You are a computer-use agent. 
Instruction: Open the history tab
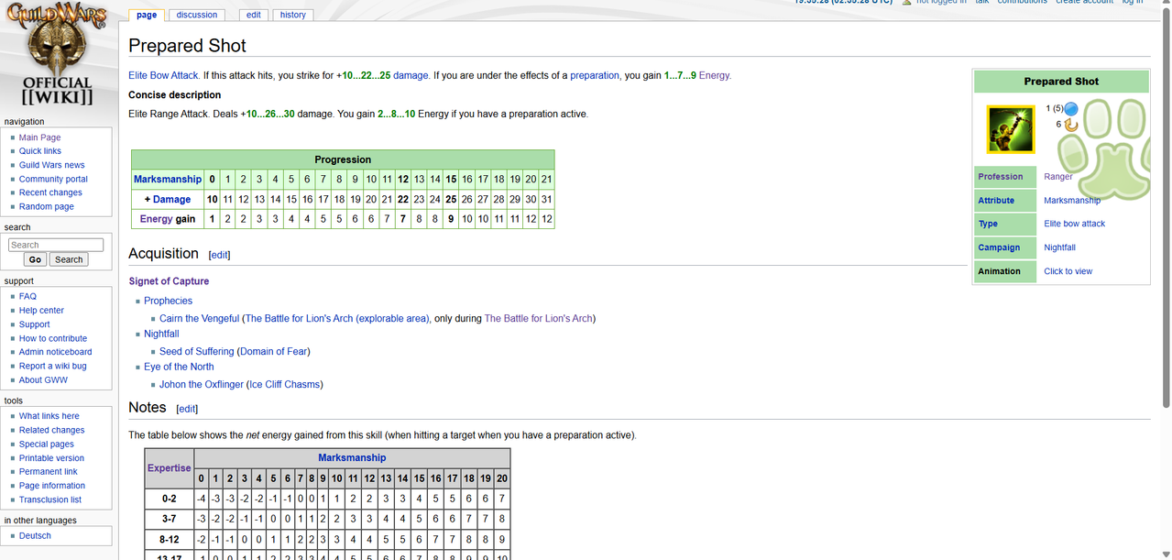(293, 15)
